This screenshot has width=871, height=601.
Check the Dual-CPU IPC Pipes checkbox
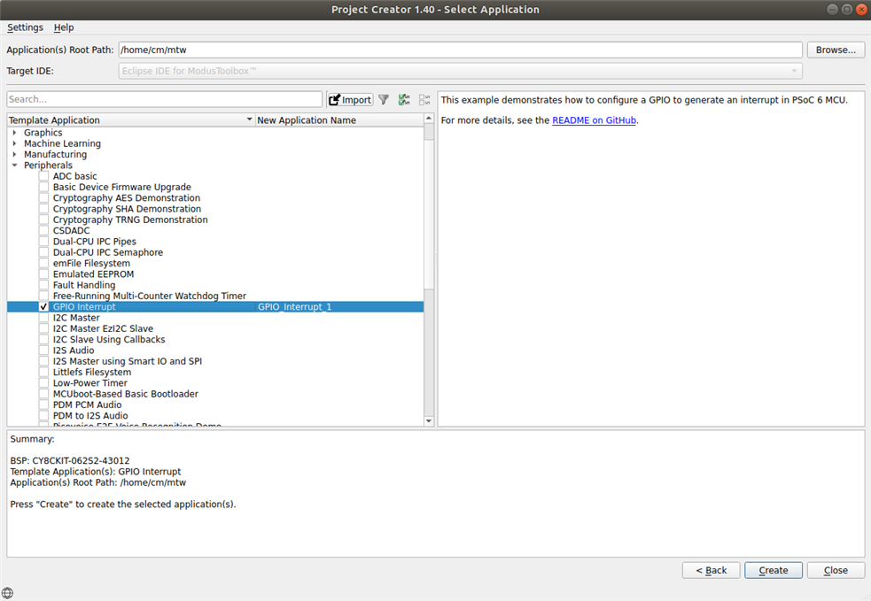coord(43,242)
